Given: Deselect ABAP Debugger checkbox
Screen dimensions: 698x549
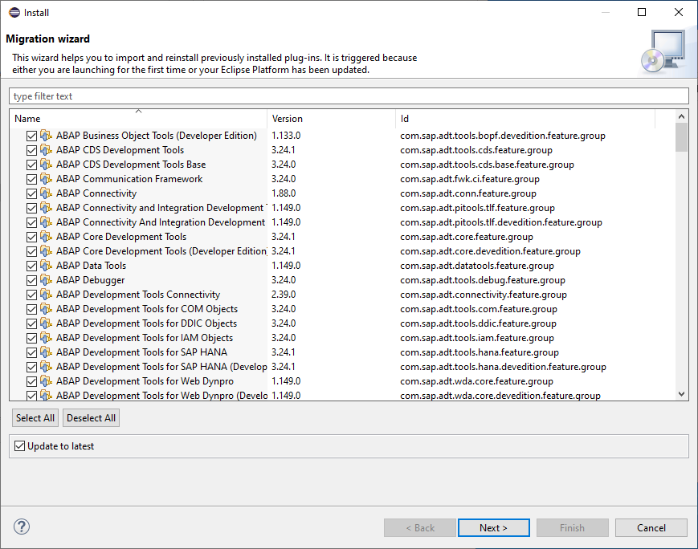Looking at the screenshot, I should coord(31,280).
